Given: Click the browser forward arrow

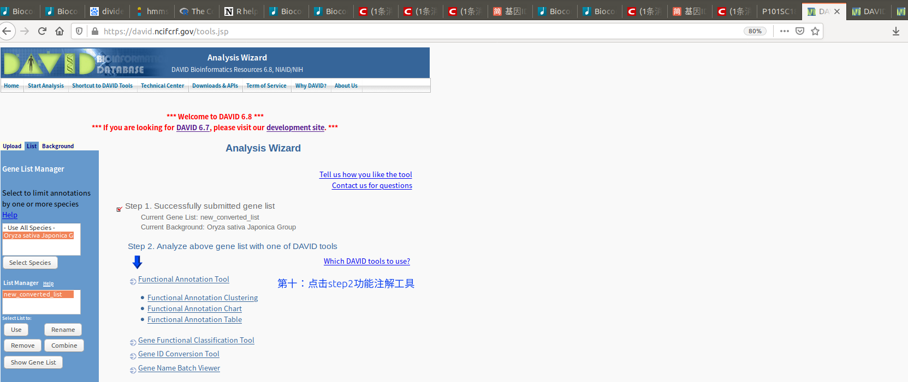Looking at the screenshot, I should tap(25, 31).
